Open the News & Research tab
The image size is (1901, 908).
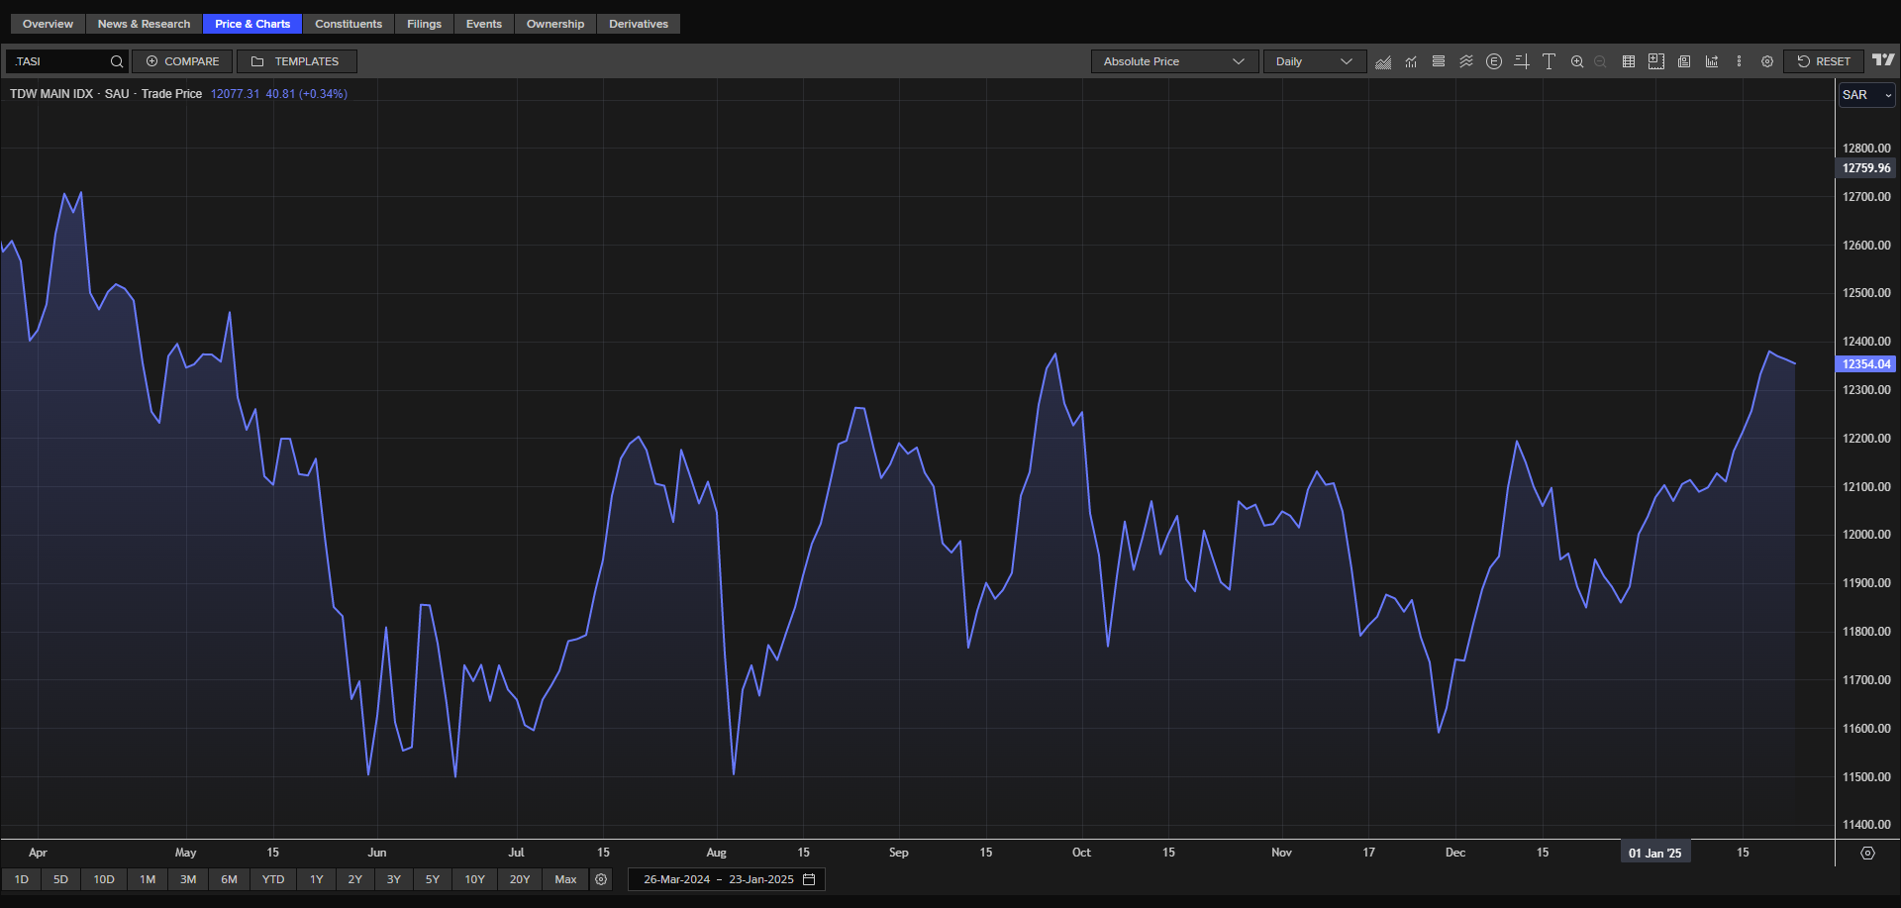pyautogui.click(x=144, y=24)
